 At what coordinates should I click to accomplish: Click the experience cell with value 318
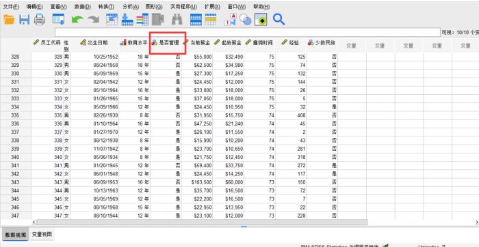tap(291, 157)
